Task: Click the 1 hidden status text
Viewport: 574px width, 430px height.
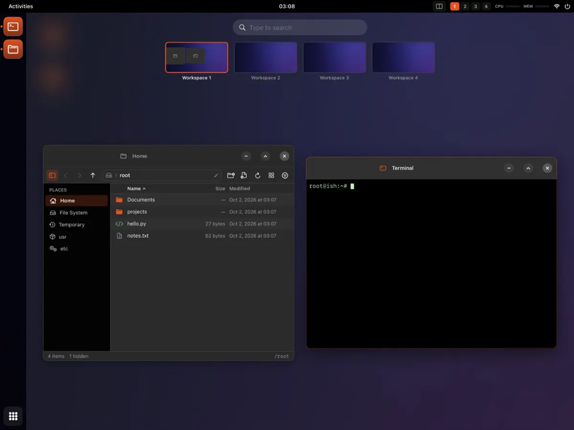Action: click(x=79, y=356)
